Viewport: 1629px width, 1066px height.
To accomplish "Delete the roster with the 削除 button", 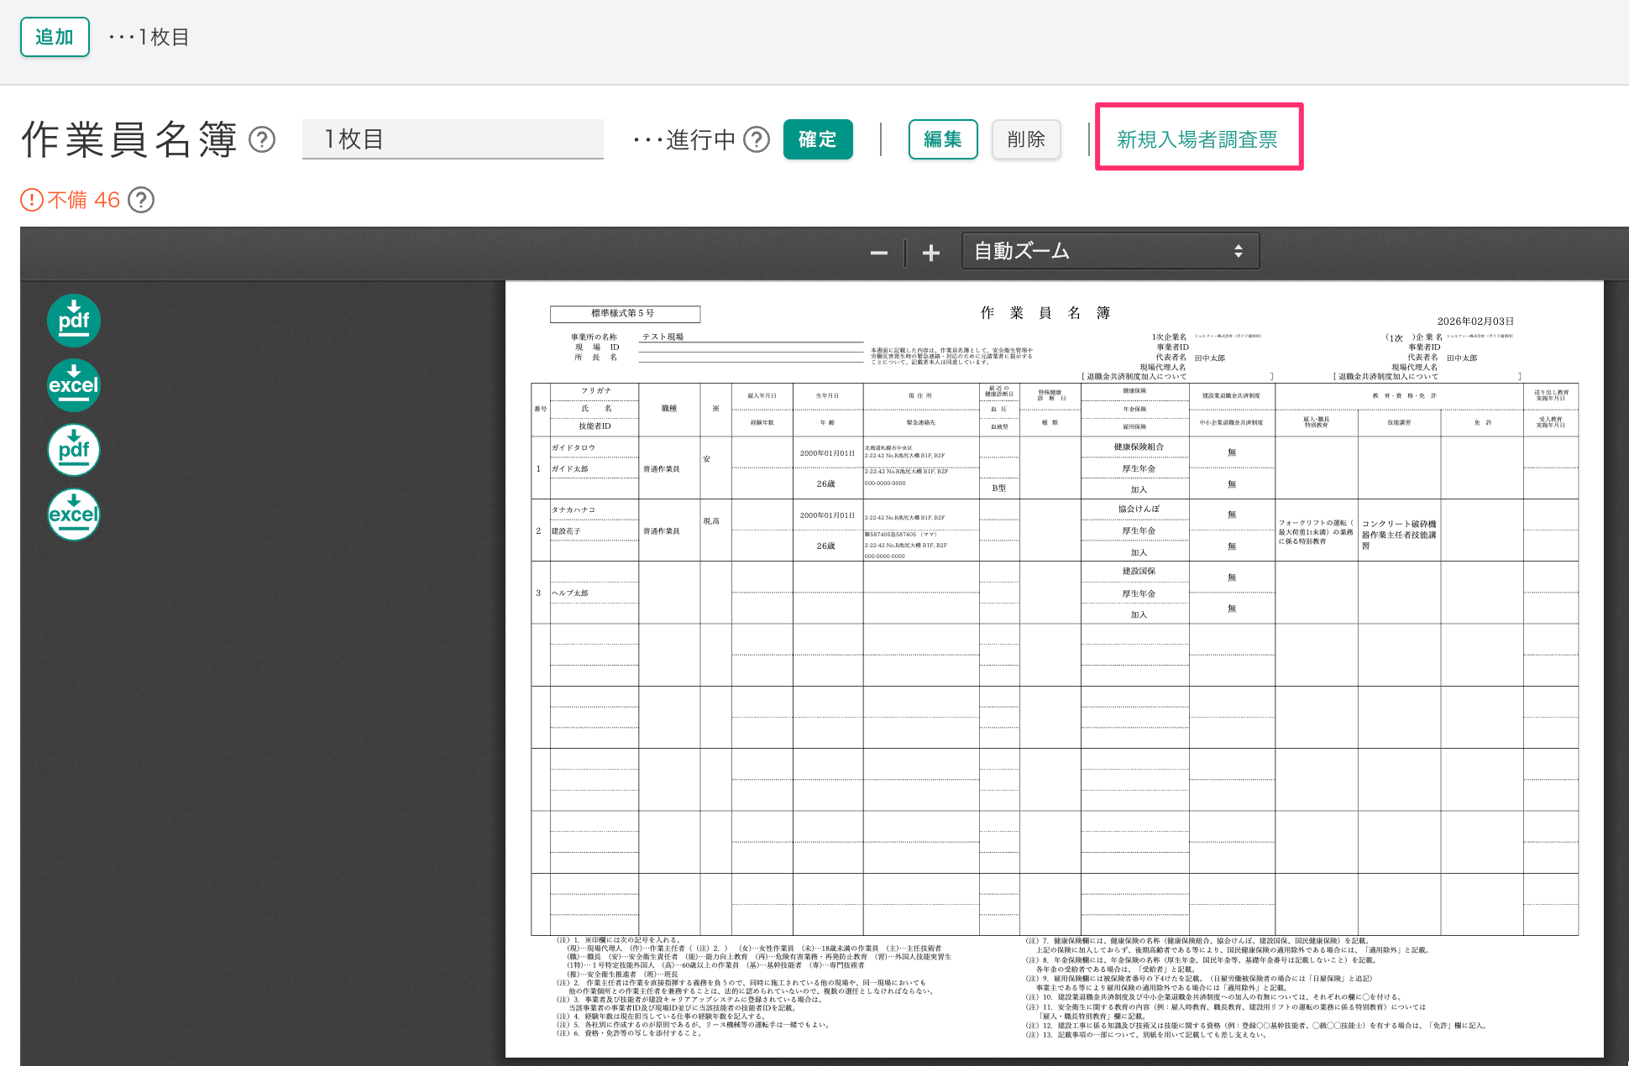I will click(1026, 139).
